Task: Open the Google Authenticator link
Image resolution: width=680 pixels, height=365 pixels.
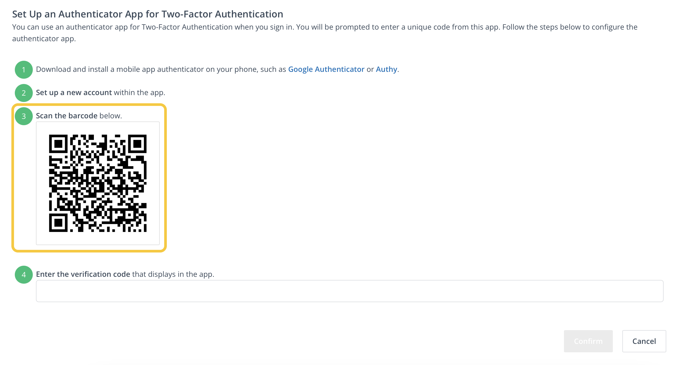Action: click(x=326, y=69)
